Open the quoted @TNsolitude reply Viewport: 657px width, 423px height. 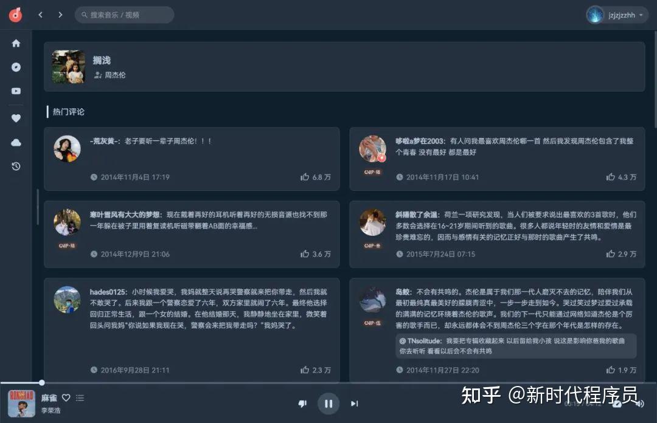point(516,346)
